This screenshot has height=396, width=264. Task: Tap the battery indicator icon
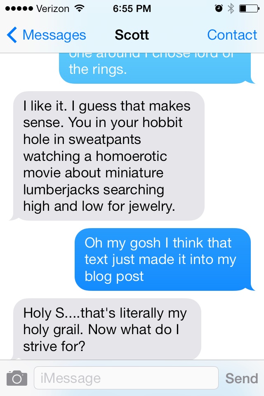[x=249, y=9]
